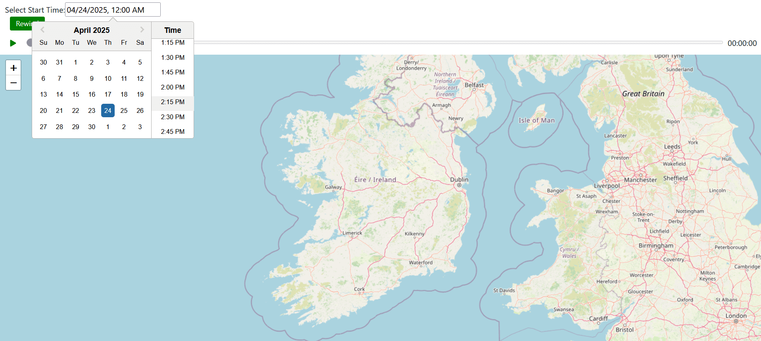Zoom in on the map
The width and height of the screenshot is (761, 341).
(13, 68)
